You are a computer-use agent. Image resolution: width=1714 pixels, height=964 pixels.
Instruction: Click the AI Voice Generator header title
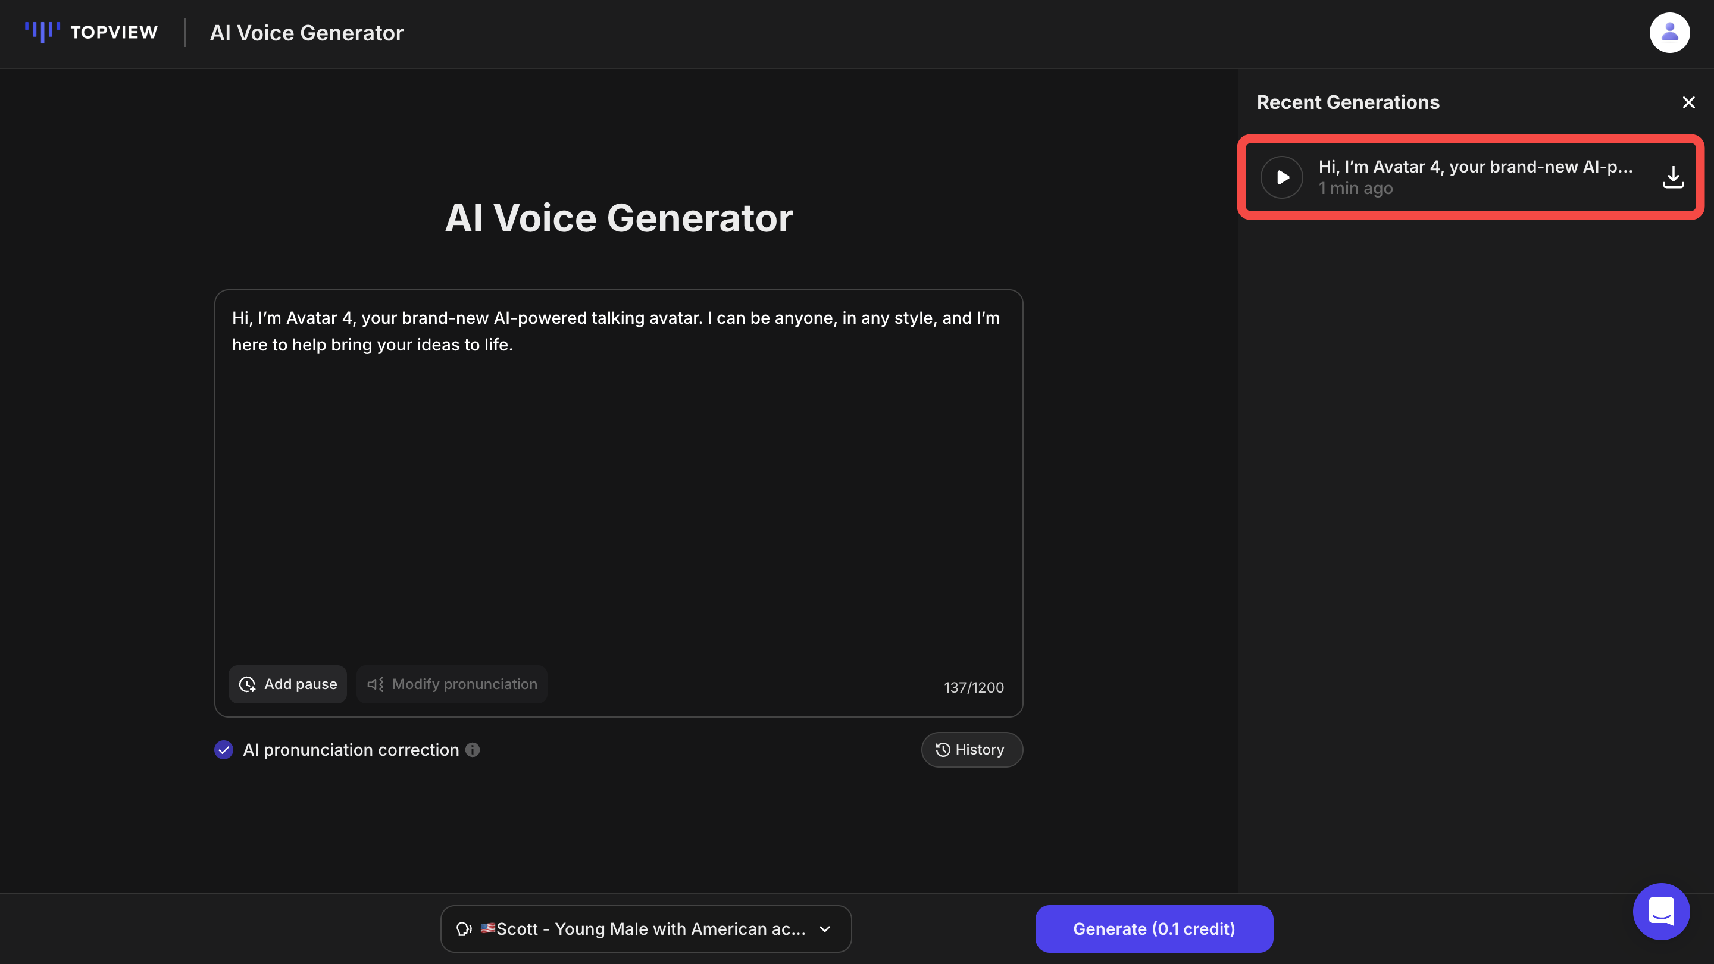pos(306,33)
